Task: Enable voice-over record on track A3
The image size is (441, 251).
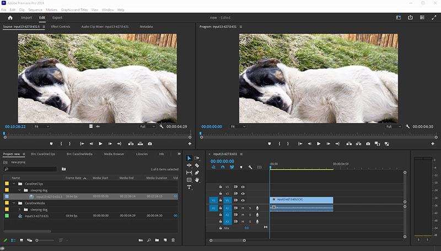Action: (257, 221)
